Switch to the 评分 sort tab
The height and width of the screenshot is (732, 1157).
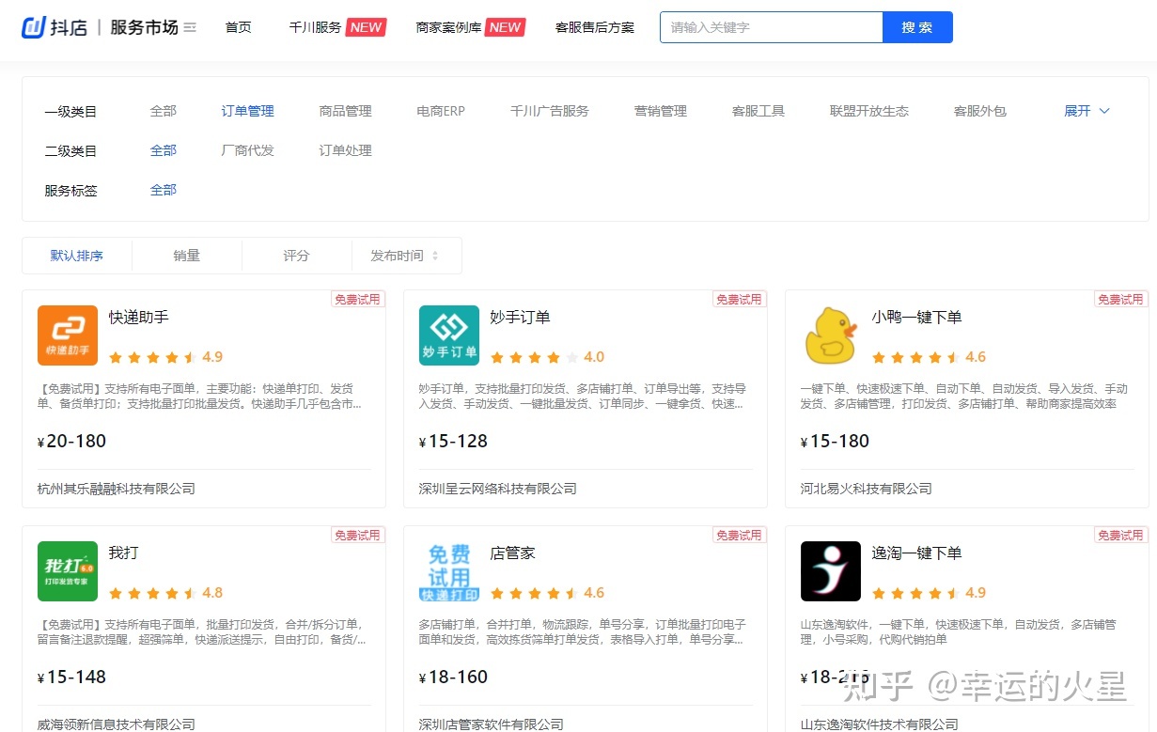pyautogui.click(x=296, y=255)
